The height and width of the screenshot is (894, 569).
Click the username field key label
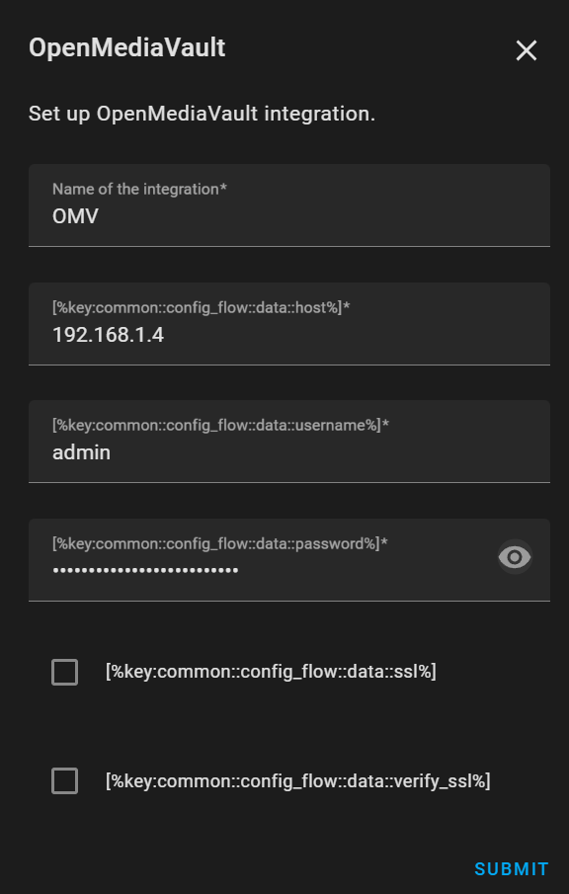[217, 424]
